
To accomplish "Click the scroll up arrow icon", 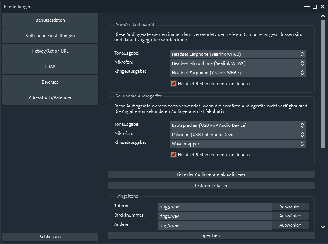I will tap(323, 16).
